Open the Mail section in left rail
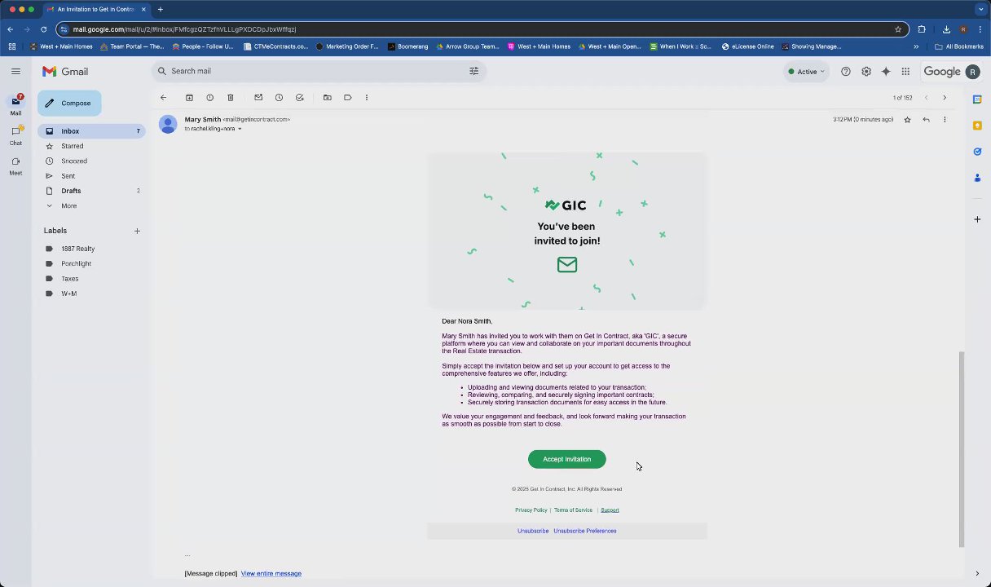This screenshot has height=587, width=991. click(x=15, y=104)
